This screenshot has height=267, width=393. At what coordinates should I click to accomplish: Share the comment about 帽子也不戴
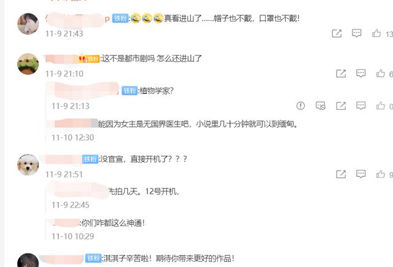pyautogui.click(x=337, y=33)
